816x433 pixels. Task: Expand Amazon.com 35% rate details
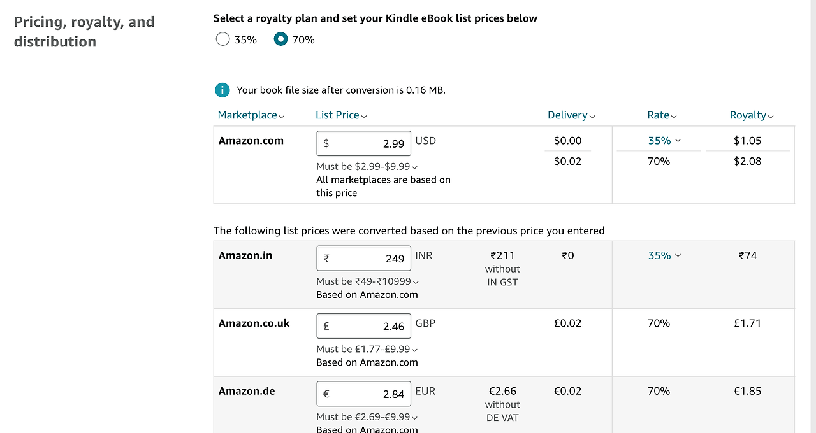click(x=664, y=141)
